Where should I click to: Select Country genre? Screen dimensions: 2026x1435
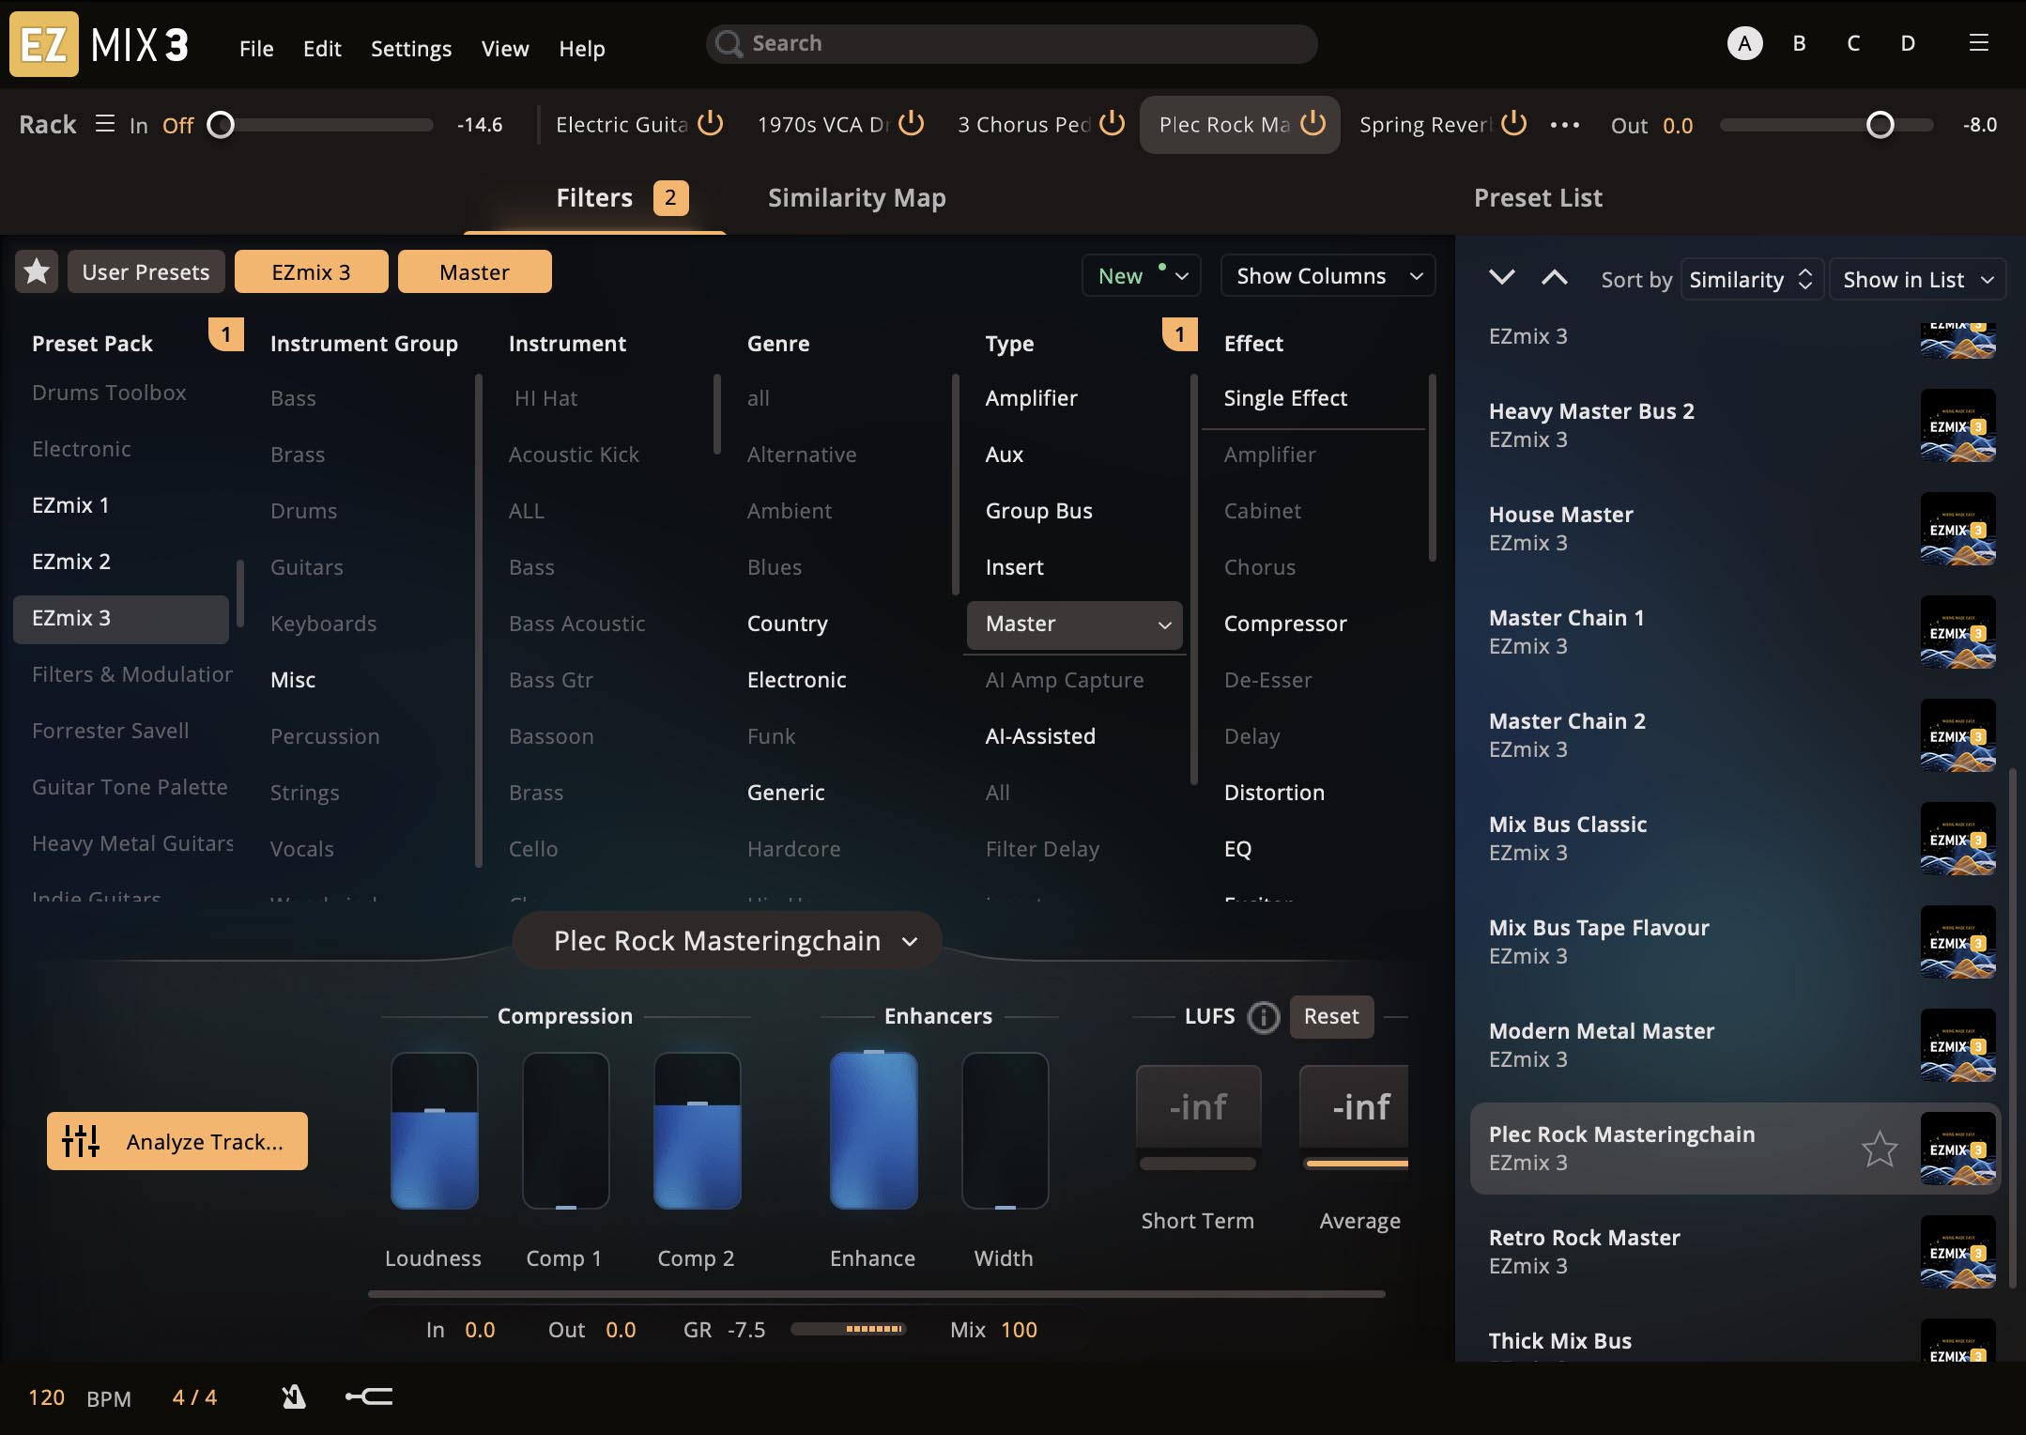point(787,624)
